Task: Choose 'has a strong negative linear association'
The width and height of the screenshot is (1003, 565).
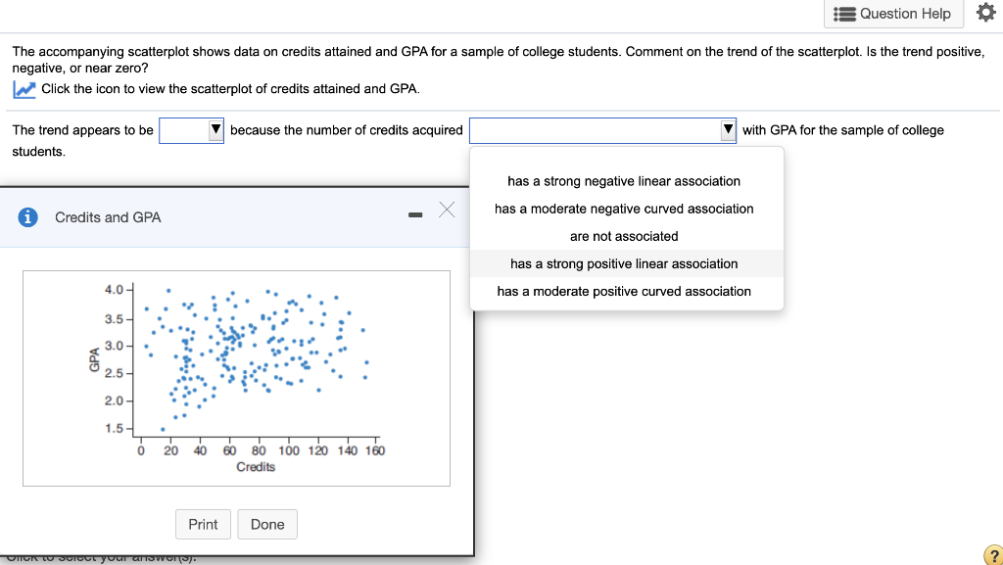Action: 625,181
